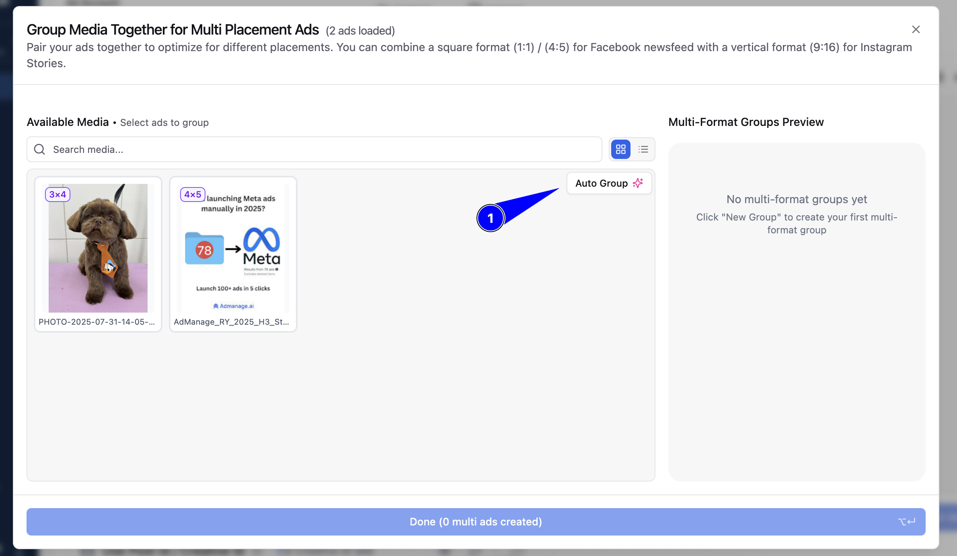Switch to grid view of media
The height and width of the screenshot is (556, 957).
pos(620,149)
